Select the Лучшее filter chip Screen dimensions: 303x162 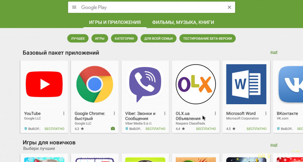click(78, 38)
